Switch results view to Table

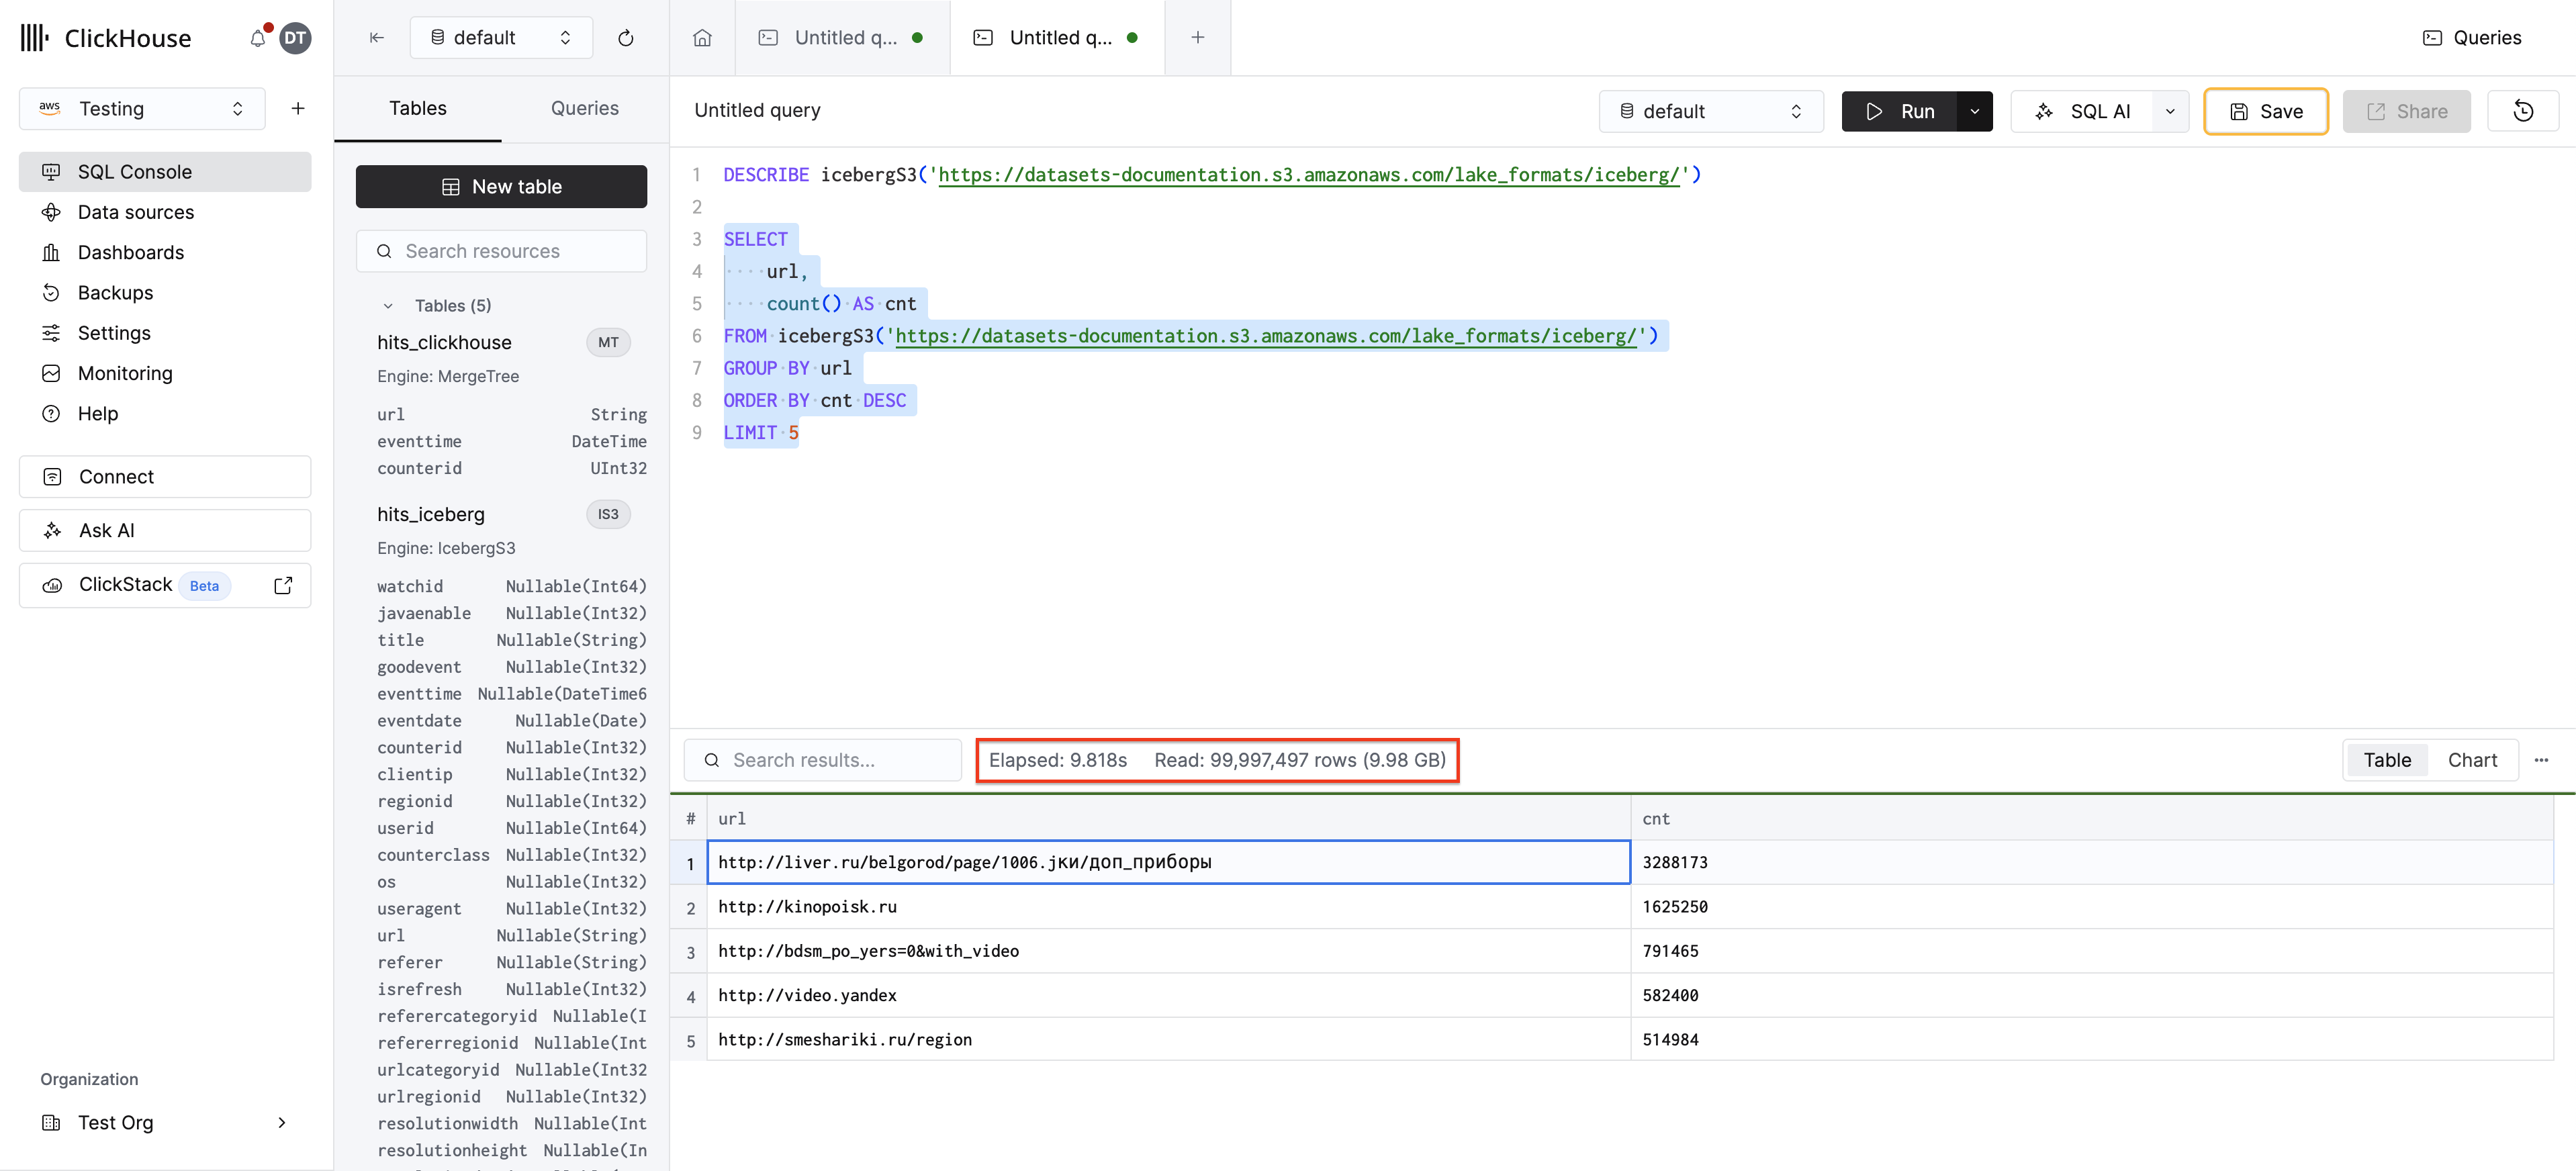[2387, 760]
